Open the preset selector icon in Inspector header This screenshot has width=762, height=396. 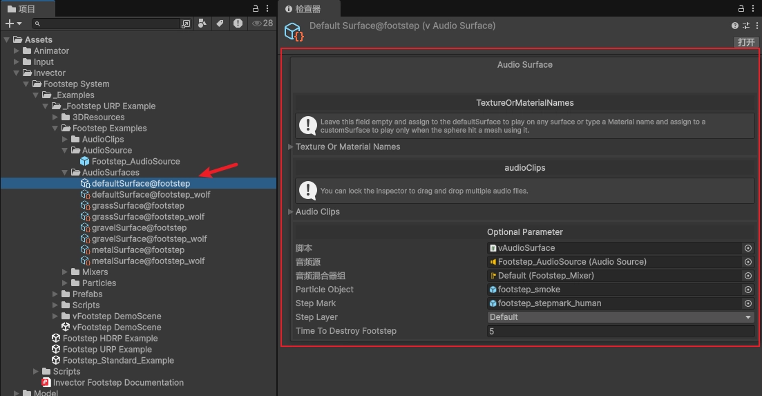pos(746,26)
